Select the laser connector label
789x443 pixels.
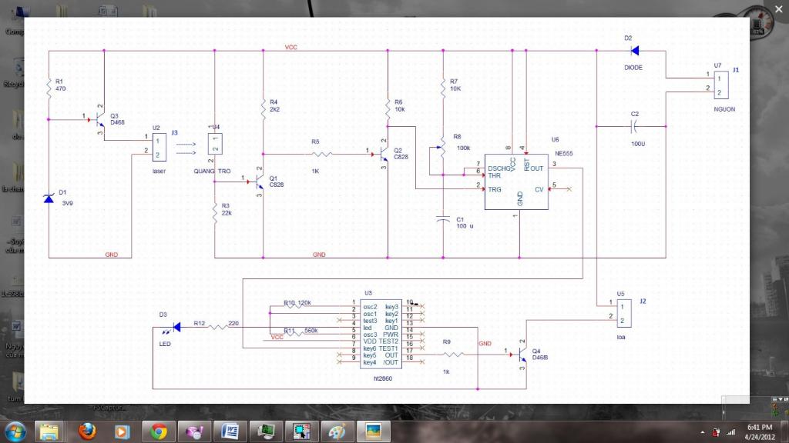(159, 172)
